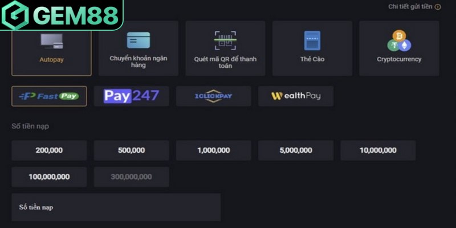Click the dimmed 300,000,000 amount
This screenshot has height=228, width=456.
tap(131, 177)
